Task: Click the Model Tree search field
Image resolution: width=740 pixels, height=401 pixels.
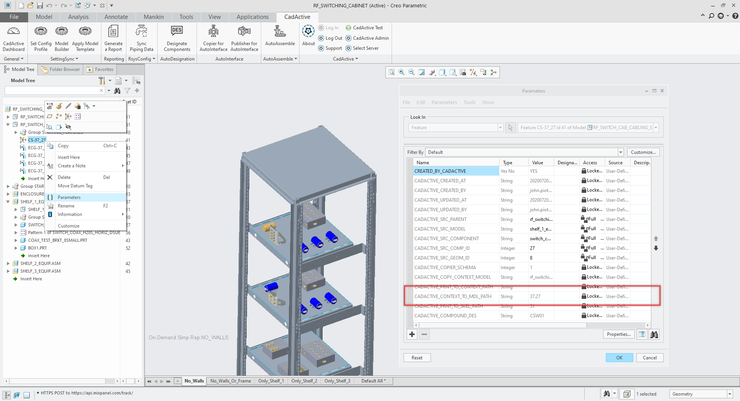Action: pyautogui.click(x=54, y=91)
